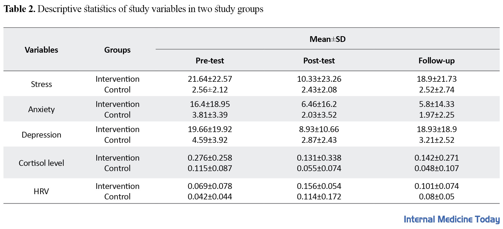The height and width of the screenshot is (229, 503).
Task: Click the Cortisol level row label
Action: pos(41,163)
